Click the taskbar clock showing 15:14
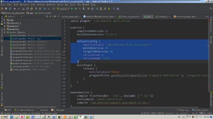Screen dimensions: 213x119 tap(206, 117)
